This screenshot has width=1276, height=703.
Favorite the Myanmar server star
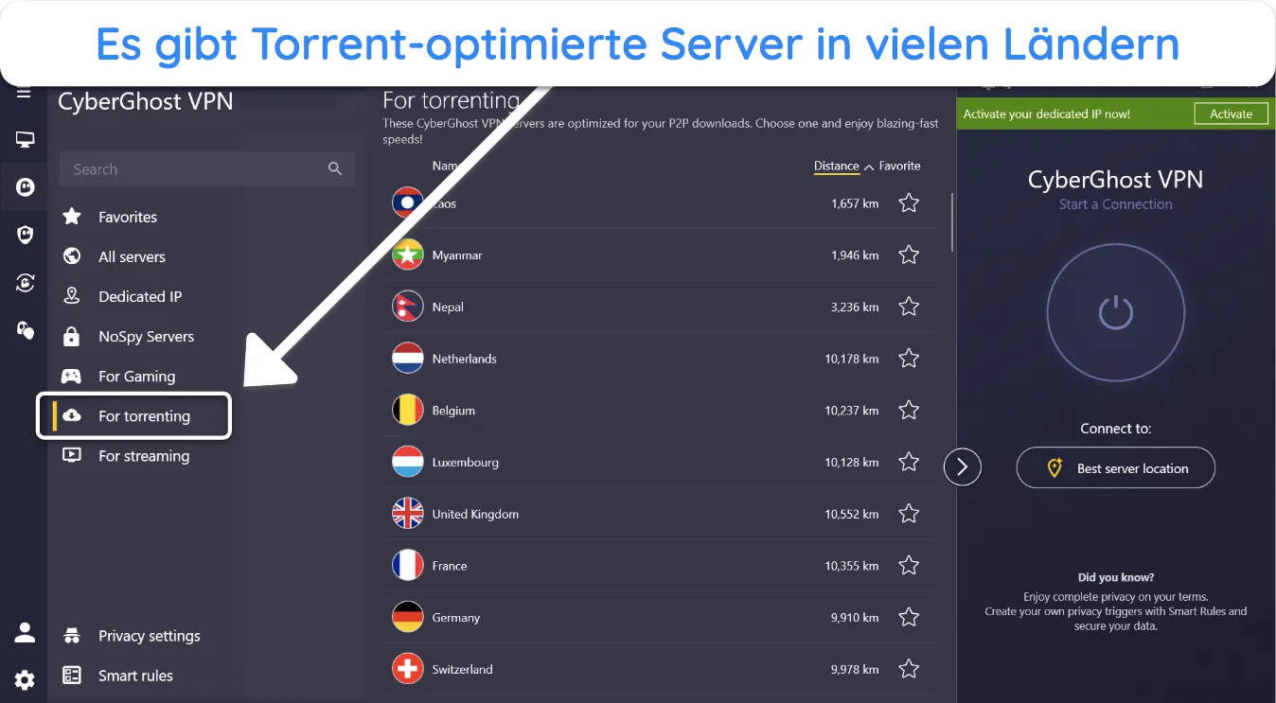click(x=909, y=255)
